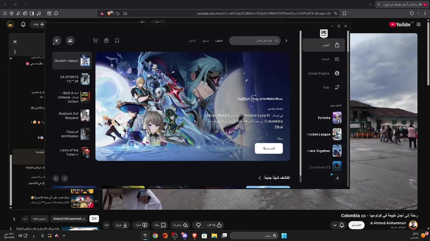Open the News tab in Epic store
This screenshot has height=241, width=430.
(x=192, y=41)
